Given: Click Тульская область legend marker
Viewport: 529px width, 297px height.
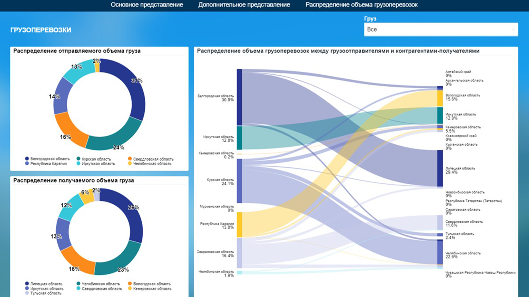Looking at the screenshot, I should [27, 293].
